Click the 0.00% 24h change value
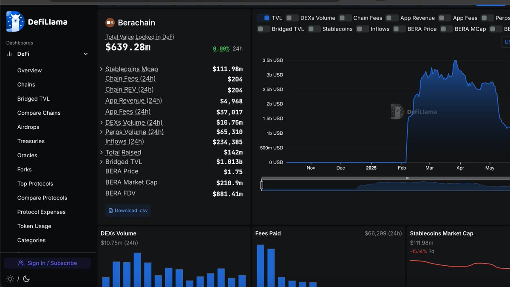 tap(221, 49)
